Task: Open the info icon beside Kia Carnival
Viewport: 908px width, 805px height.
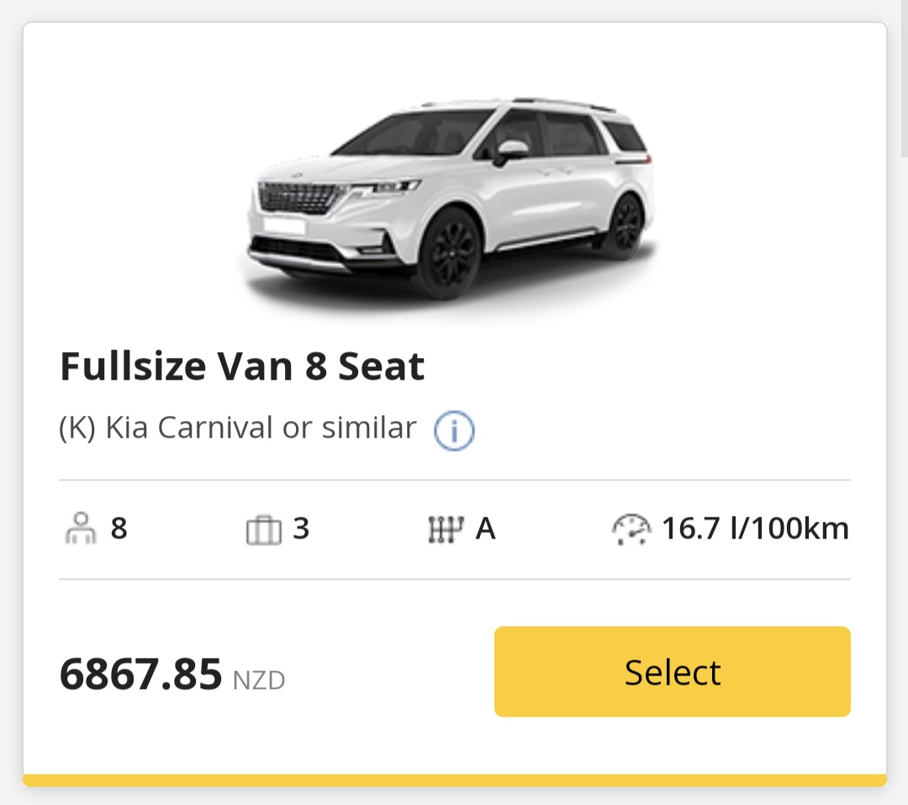Action: [454, 431]
